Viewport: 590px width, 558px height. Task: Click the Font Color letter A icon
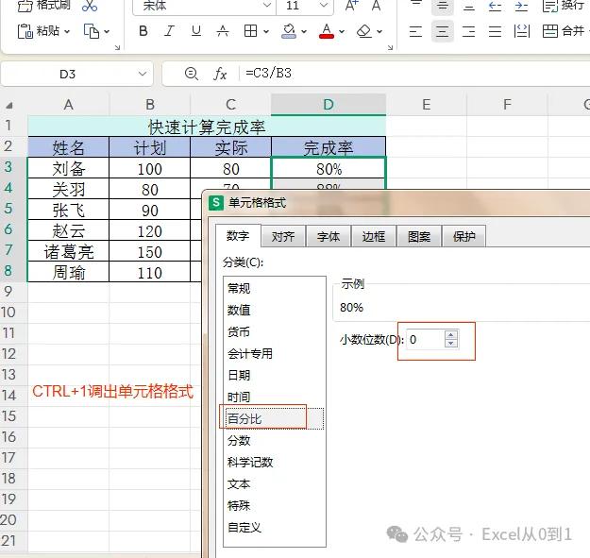pyautogui.click(x=327, y=31)
